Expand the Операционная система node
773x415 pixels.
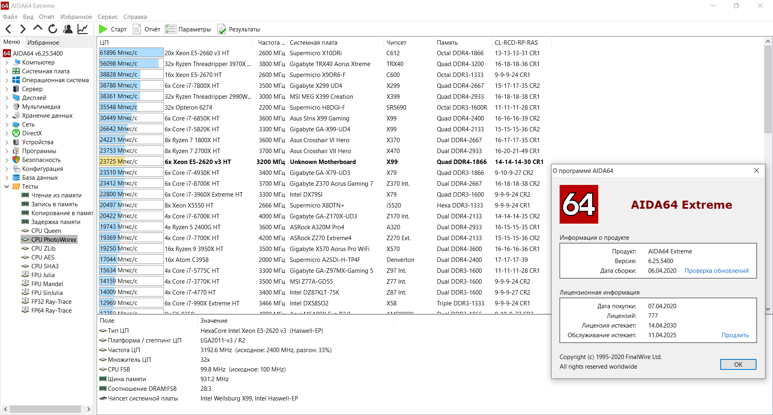point(7,80)
